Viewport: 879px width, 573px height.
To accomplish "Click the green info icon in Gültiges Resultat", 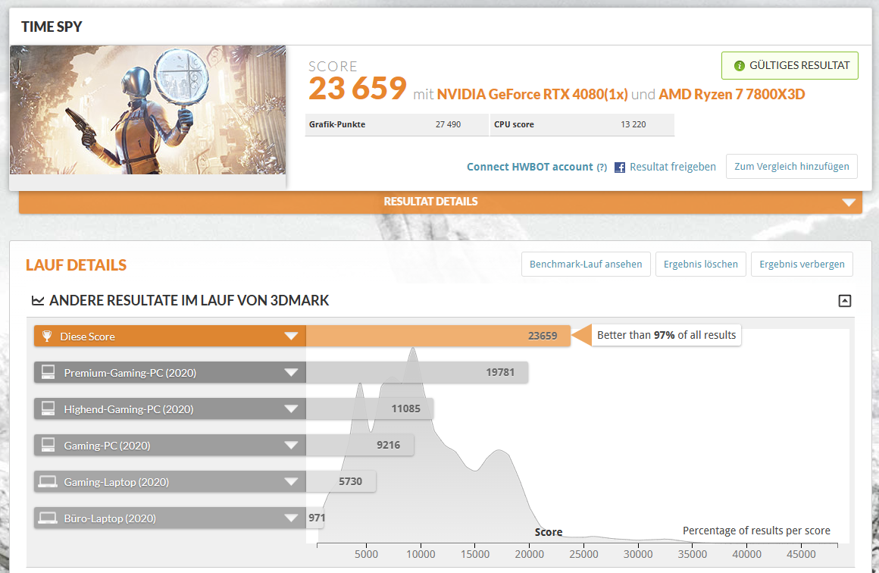I will click(x=740, y=66).
